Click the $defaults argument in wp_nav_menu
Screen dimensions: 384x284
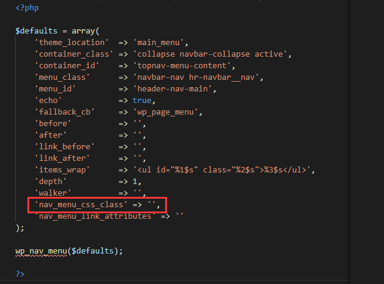[93, 251]
